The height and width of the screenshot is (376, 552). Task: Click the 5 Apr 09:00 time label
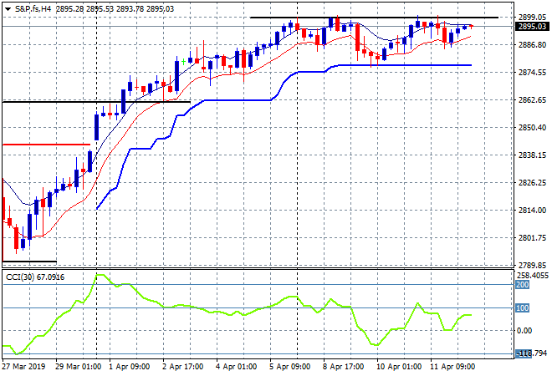pyautogui.click(x=289, y=367)
